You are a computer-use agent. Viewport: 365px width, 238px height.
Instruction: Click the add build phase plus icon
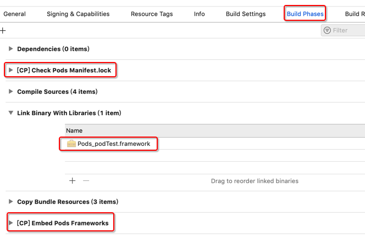[x=3, y=31]
